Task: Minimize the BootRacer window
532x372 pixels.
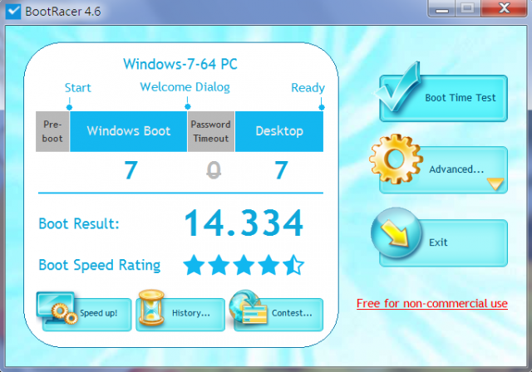Action: tap(441, 8)
